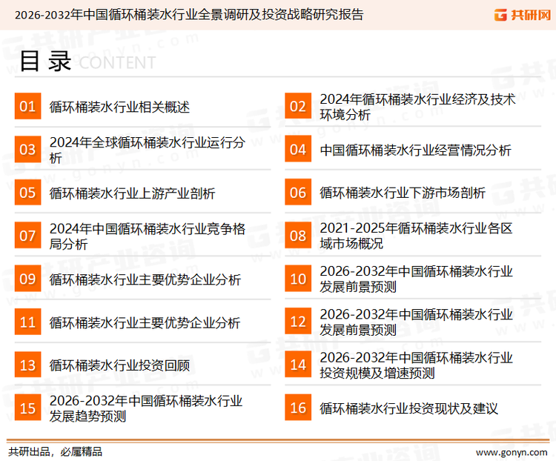Select 循环桶装水行业投资现状及建议 entry
This screenshot has width=556, height=461.
[x=408, y=408]
